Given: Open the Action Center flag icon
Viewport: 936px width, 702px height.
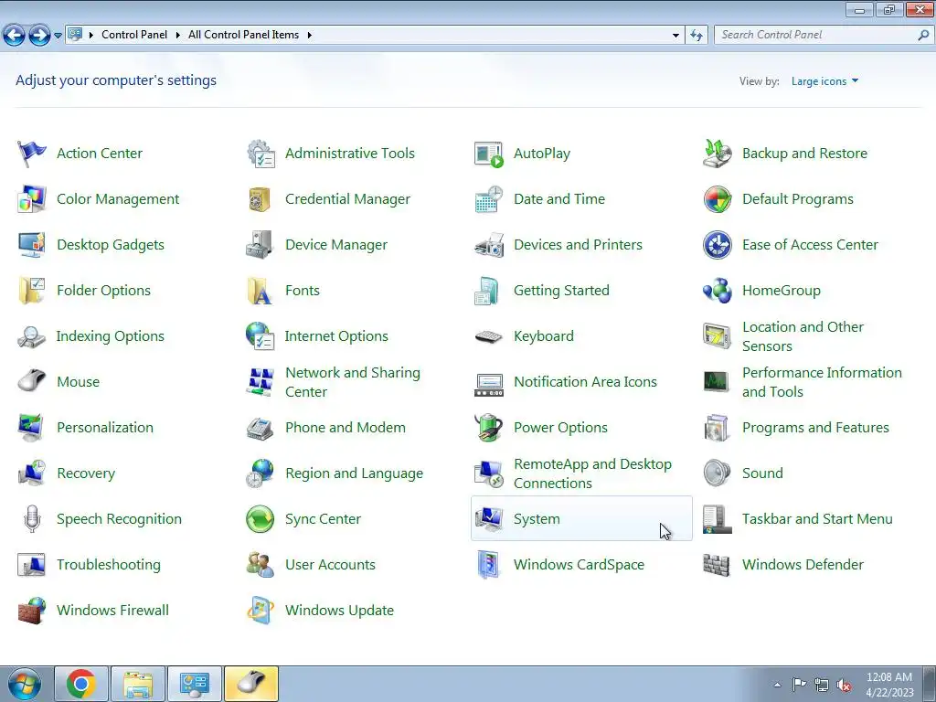Looking at the screenshot, I should coord(32,154).
